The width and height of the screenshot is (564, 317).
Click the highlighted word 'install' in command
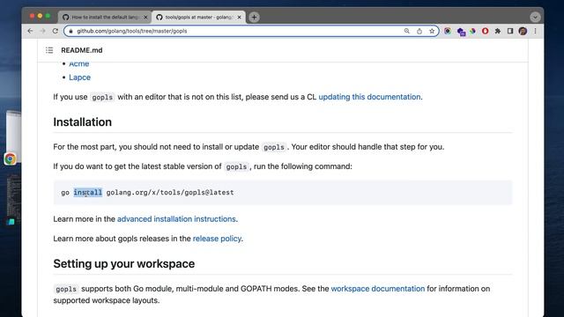pos(88,192)
